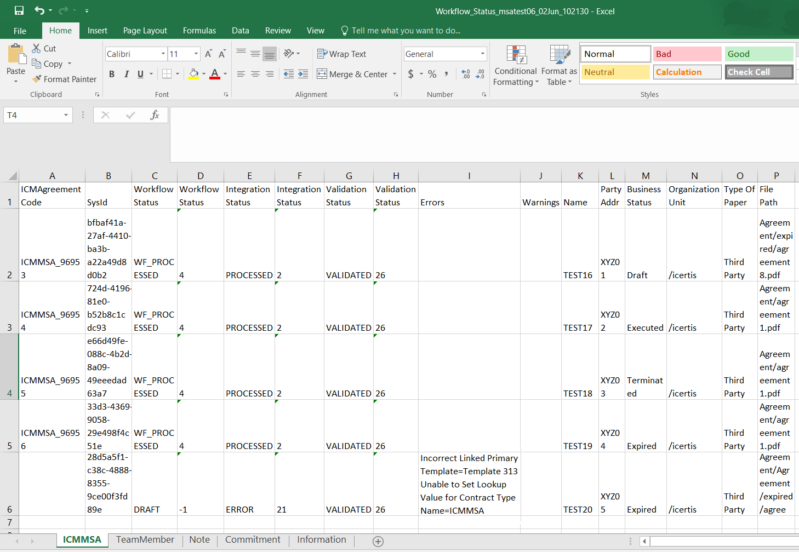Toggle Wrap Text for cells
Image resolution: width=799 pixels, height=552 pixels.
tap(341, 54)
